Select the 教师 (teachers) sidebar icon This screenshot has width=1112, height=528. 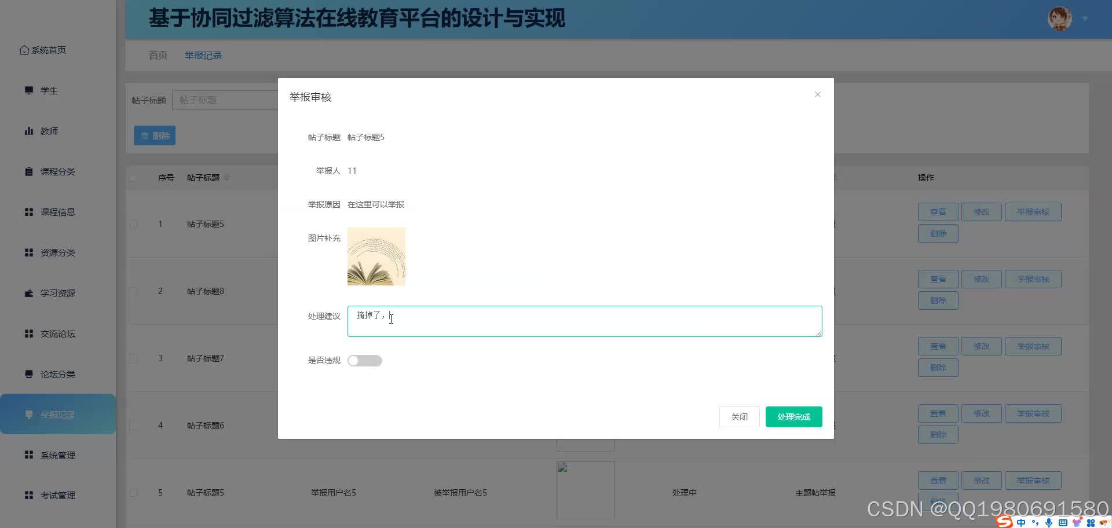[29, 131]
